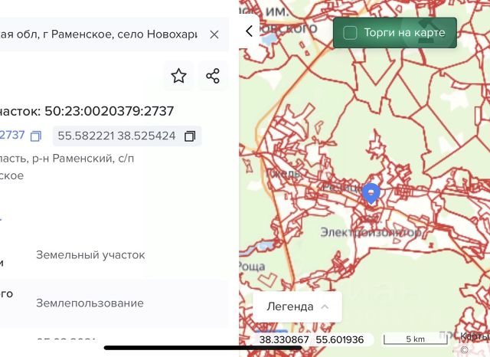The height and width of the screenshot is (357, 490).
Task: Copy cadastral number ending 2737
Action: click(36, 136)
